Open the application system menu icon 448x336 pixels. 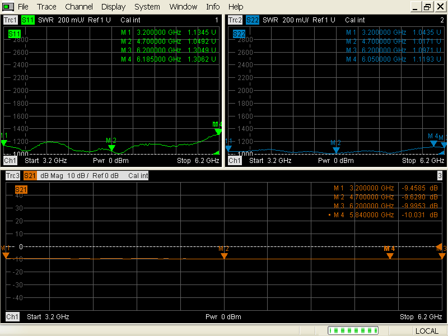(7, 6)
